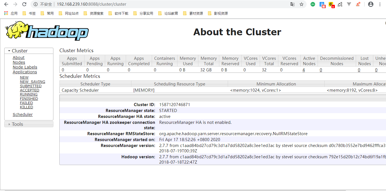The image size is (386, 191).
Task: Open the Scheduler link
Action: coord(23,115)
